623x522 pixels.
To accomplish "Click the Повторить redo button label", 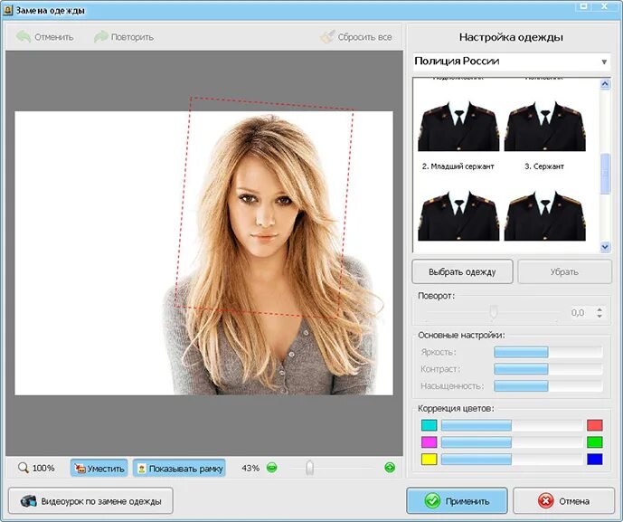I will tap(132, 37).
